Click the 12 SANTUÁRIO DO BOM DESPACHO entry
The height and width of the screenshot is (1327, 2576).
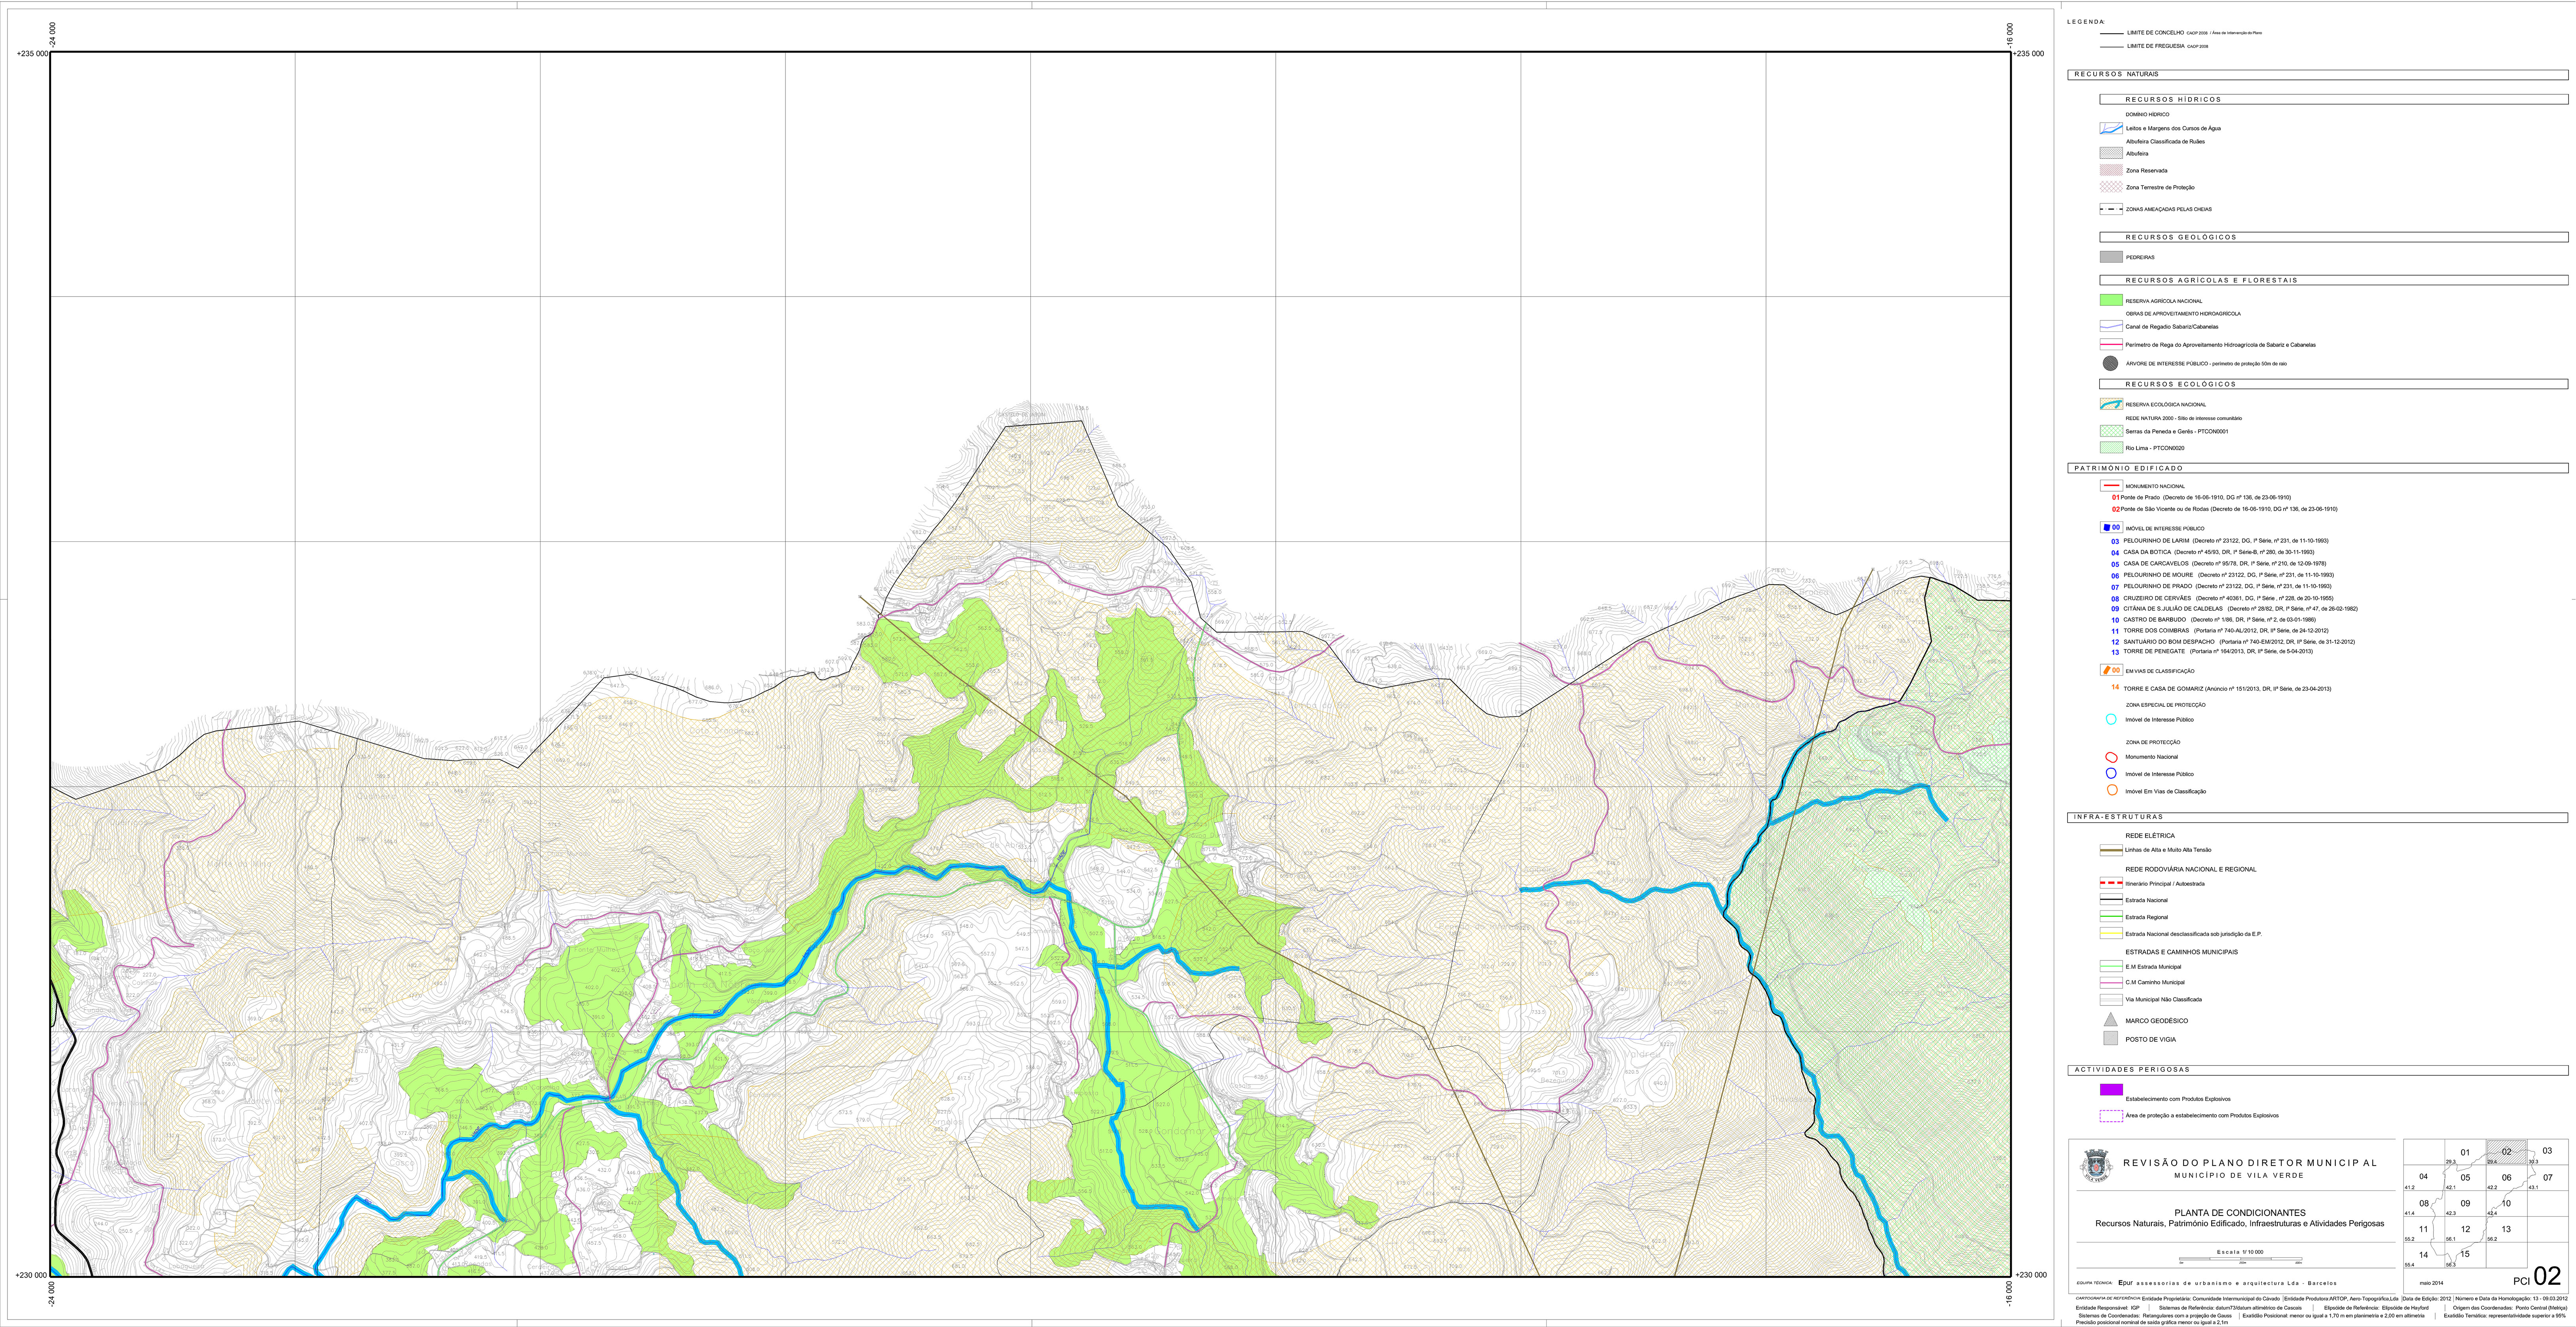[x=2233, y=642]
